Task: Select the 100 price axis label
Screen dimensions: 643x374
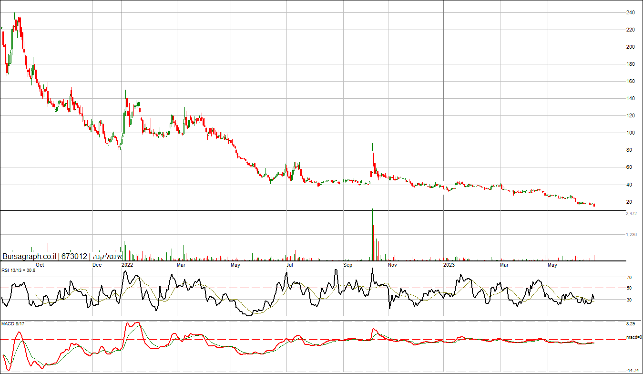Action: (x=630, y=133)
